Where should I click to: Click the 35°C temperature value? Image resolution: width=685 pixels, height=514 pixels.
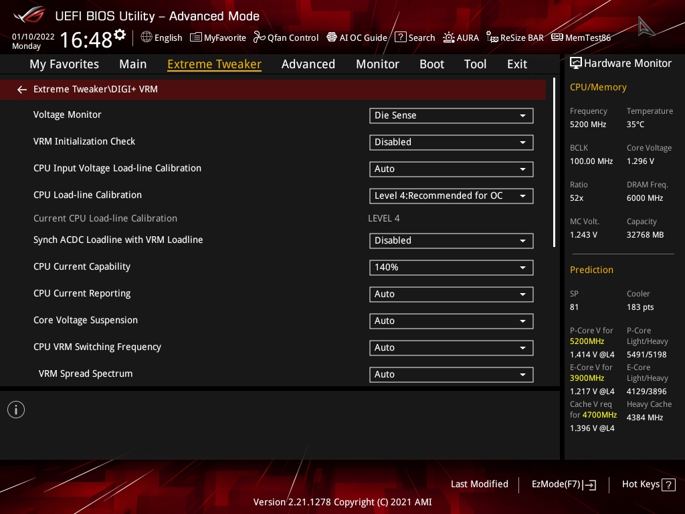pos(635,124)
